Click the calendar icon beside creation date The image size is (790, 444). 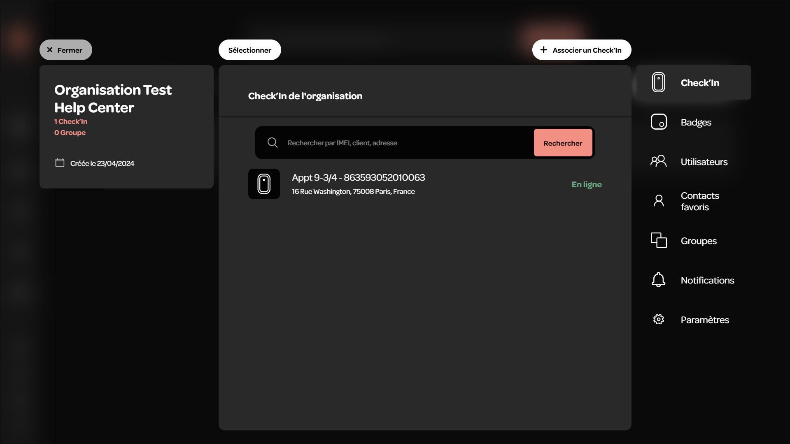point(60,163)
